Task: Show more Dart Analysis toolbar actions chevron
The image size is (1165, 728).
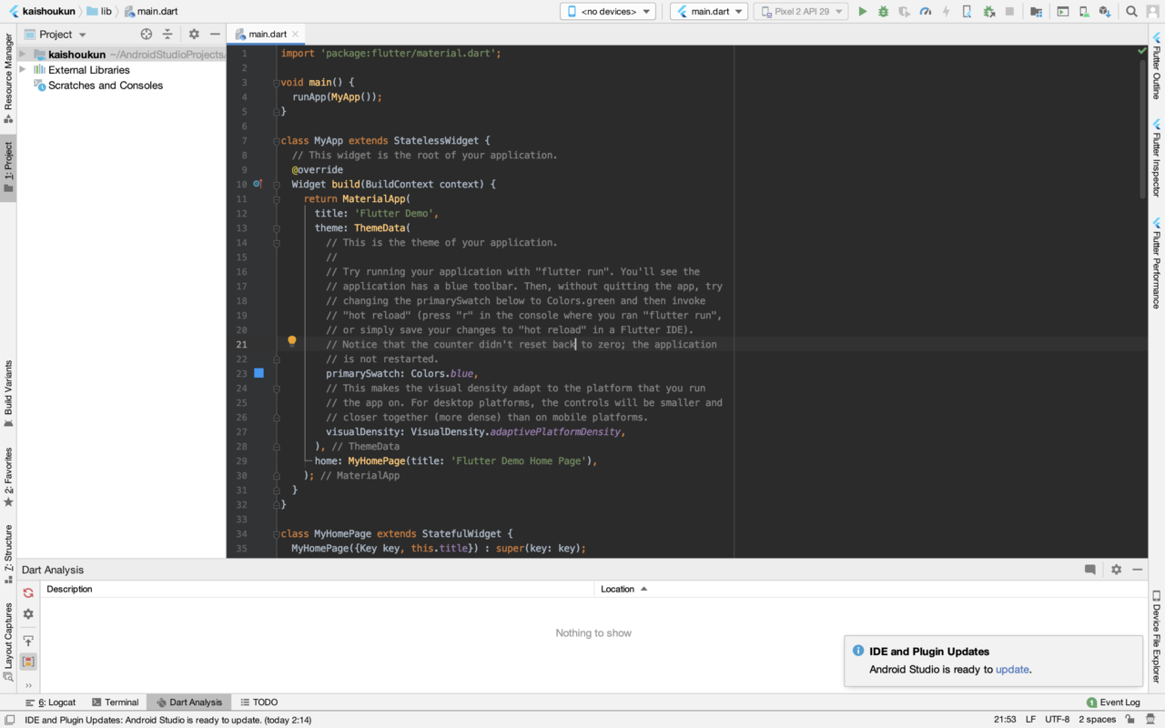Action: tap(28, 685)
